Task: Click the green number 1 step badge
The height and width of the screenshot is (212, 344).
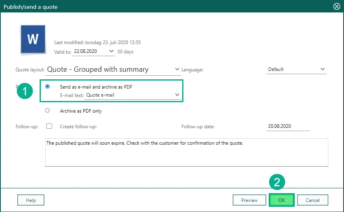Action: 25,91
